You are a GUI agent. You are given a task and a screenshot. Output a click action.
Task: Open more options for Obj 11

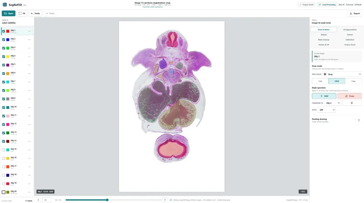(29, 116)
